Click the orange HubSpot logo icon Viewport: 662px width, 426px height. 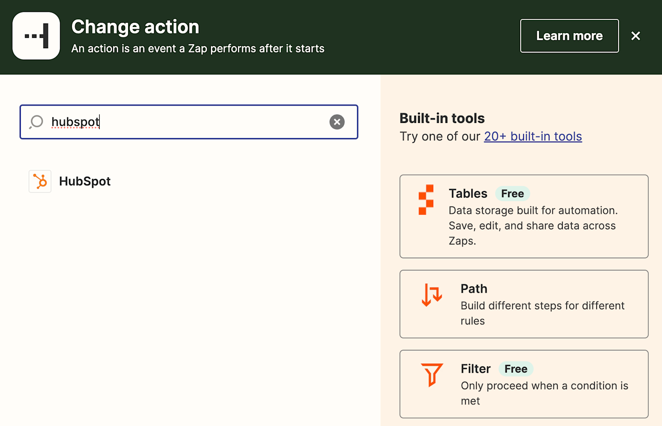point(40,182)
